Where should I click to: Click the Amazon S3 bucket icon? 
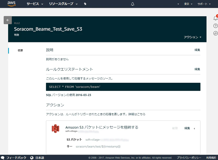tap(56, 129)
